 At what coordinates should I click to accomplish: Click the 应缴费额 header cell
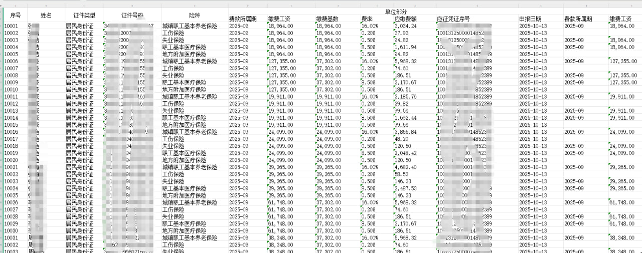click(406, 19)
